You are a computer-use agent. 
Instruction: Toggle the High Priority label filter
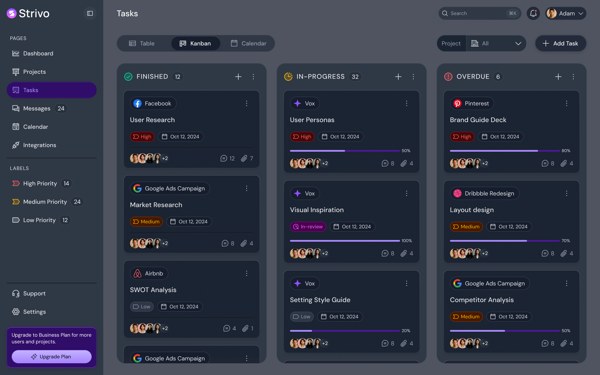click(x=40, y=183)
